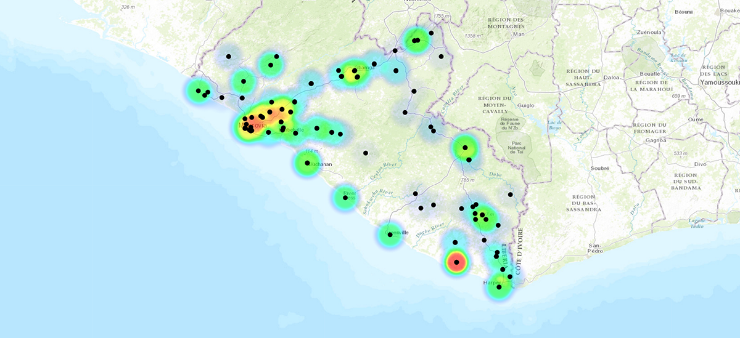The image size is (740, 338).
Task: Click the "Lac de Buyo" label
Action: (x=554, y=125)
